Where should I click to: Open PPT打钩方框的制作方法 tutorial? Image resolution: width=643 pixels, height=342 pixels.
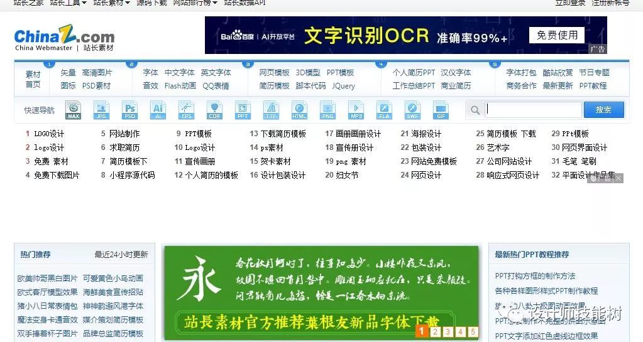point(535,276)
